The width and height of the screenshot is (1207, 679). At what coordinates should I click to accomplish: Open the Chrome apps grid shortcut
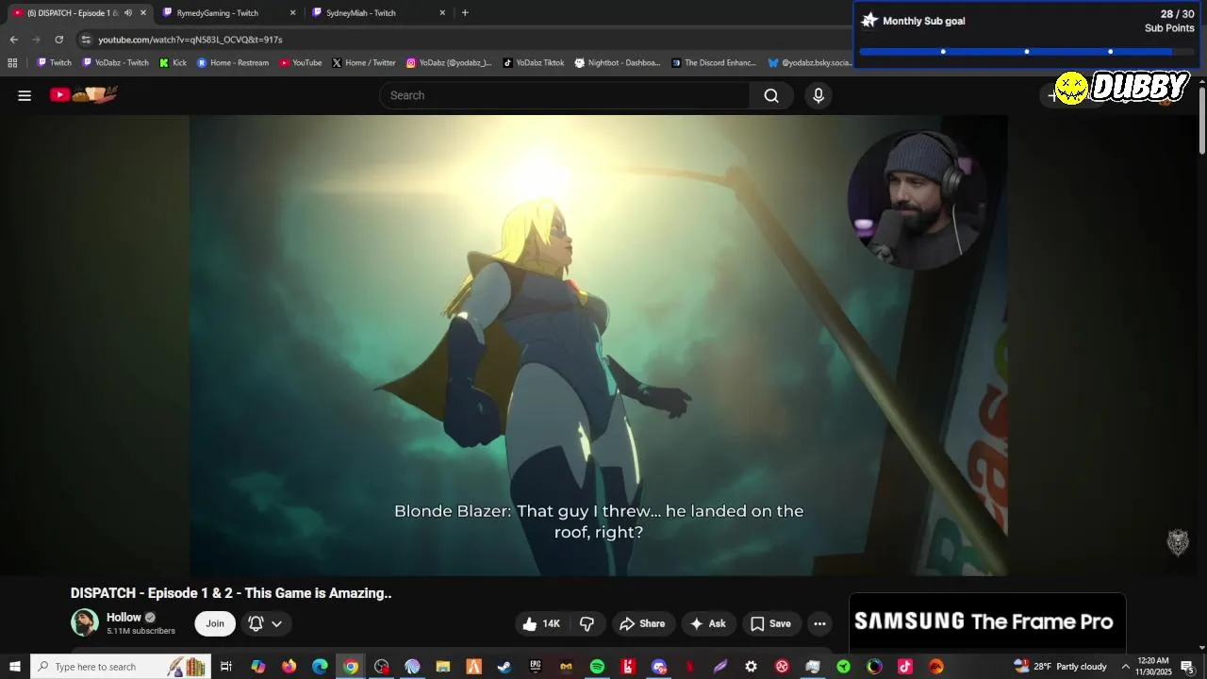click(x=12, y=63)
